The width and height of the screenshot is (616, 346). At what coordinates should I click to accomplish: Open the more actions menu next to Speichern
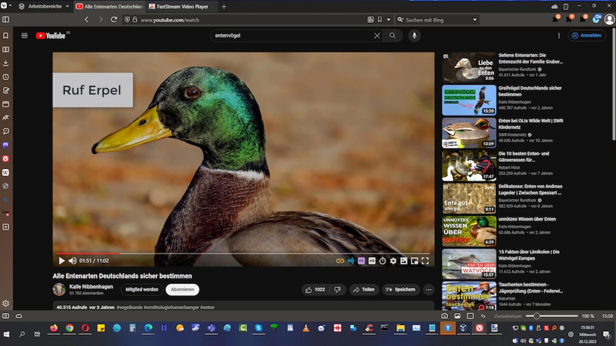428,290
